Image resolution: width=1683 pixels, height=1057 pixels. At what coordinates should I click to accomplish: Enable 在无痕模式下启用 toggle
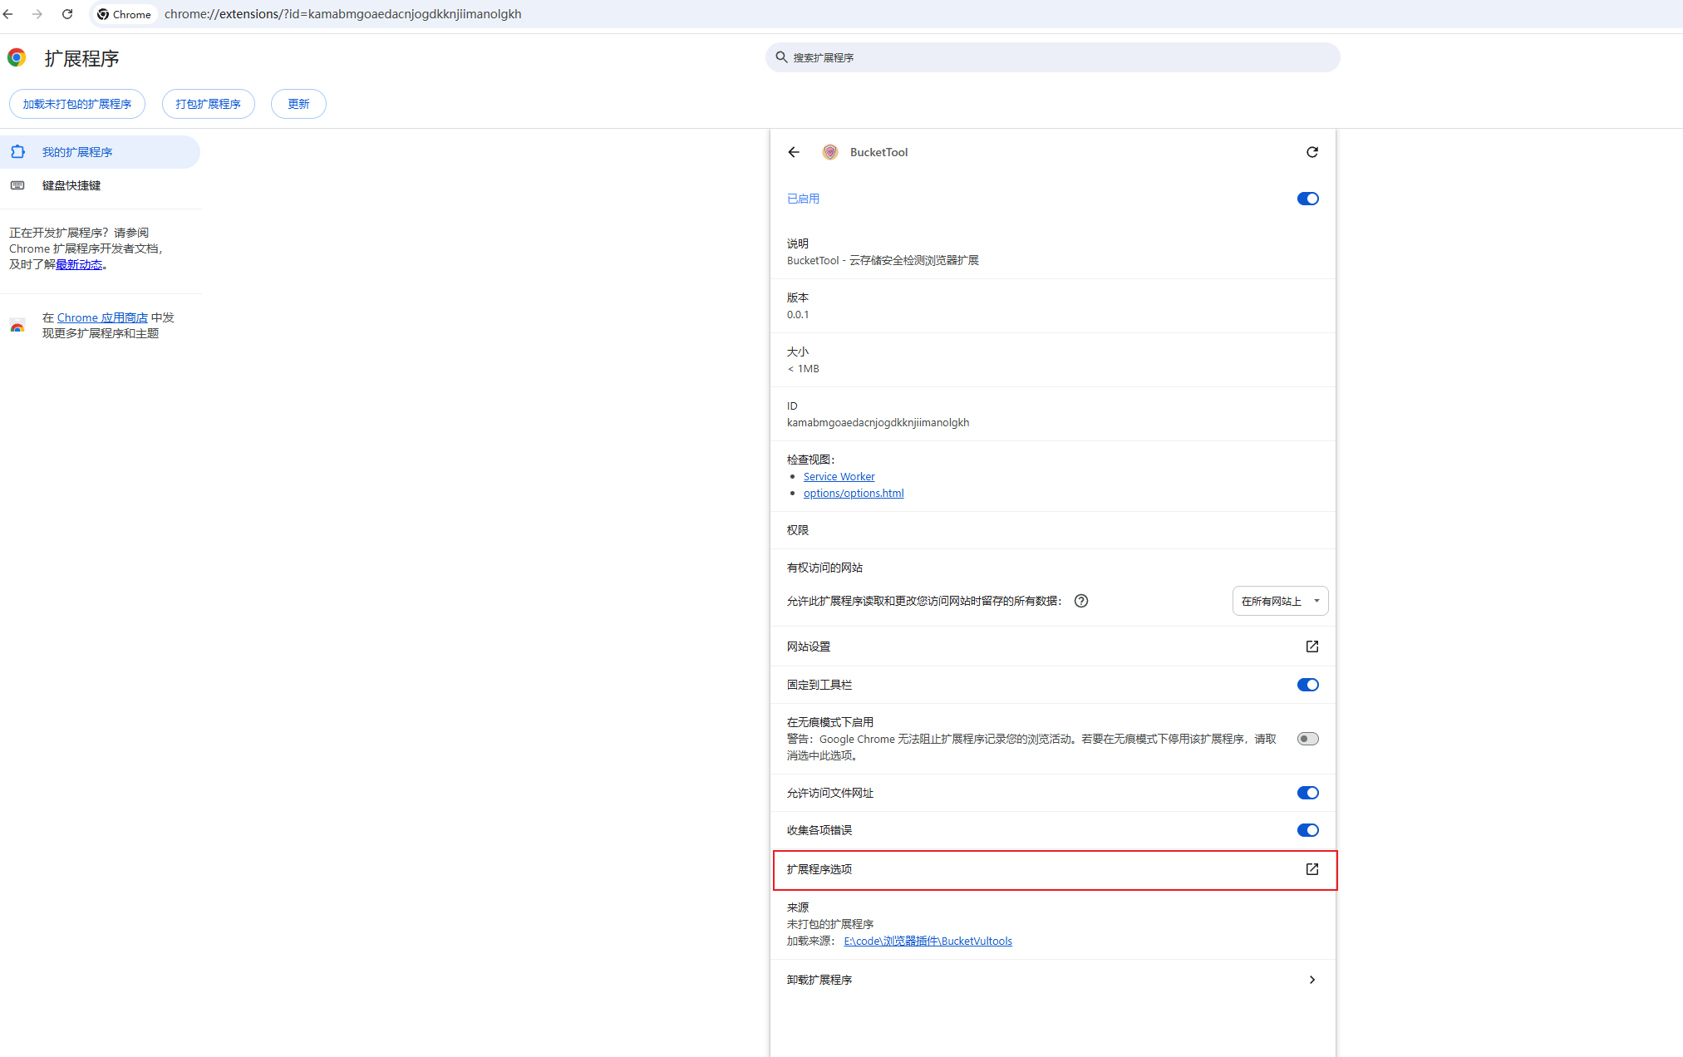[x=1307, y=739]
